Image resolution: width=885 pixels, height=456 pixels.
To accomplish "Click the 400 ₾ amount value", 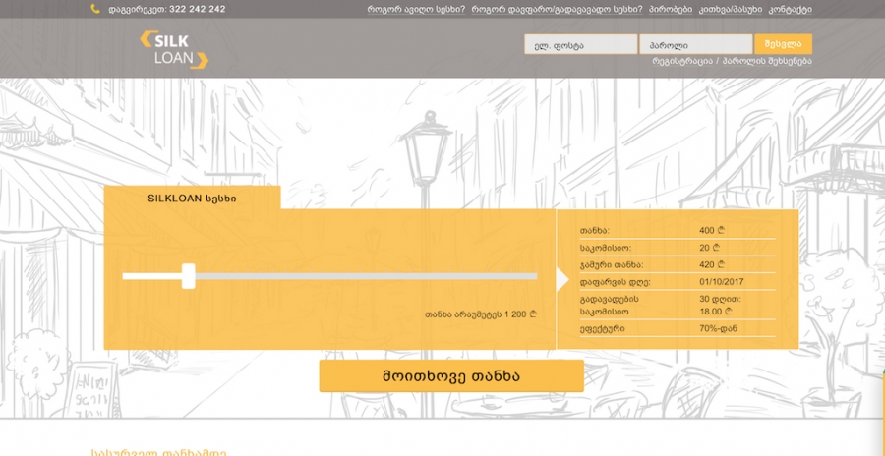I will coord(712,231).
